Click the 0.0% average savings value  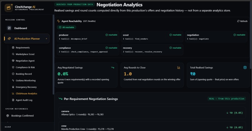click(63, 74)
